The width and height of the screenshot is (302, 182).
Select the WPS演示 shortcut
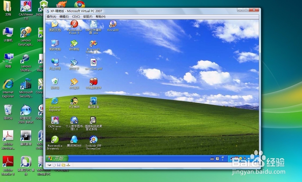(74, 84)
